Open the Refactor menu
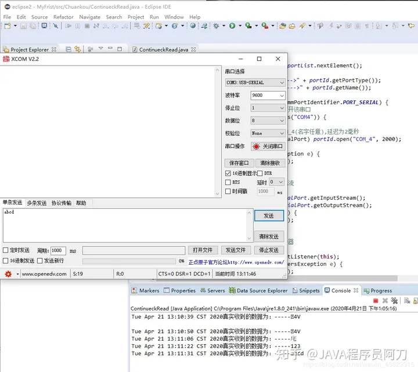 click(63, 17)
